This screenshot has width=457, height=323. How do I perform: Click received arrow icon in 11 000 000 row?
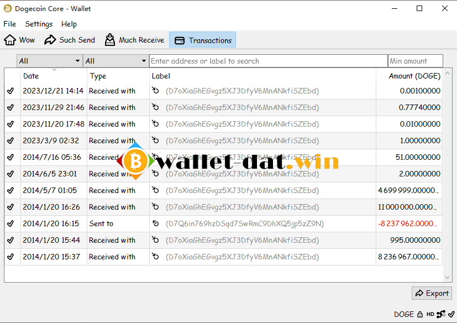point(155,207)
